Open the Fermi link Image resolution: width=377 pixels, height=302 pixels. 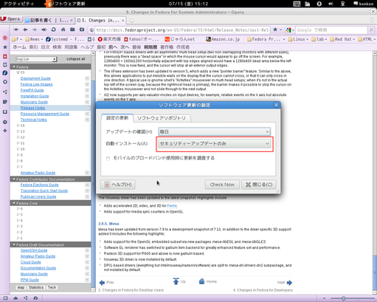[x=172, y=206]
